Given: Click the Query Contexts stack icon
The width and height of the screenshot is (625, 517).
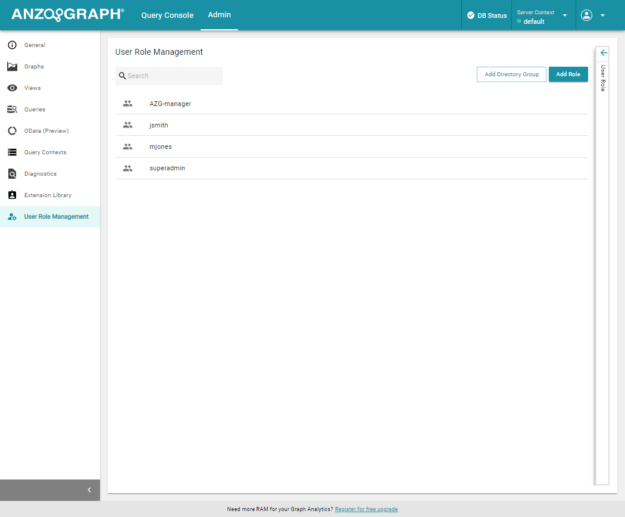Looking at the screenshot, I should tap(12, 152).
